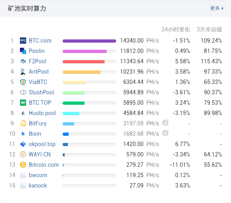Click the 5944.89 PH/s hashrate value
Image resolution: width=231 pixels, height=203 pixels.
pos(141,92)
